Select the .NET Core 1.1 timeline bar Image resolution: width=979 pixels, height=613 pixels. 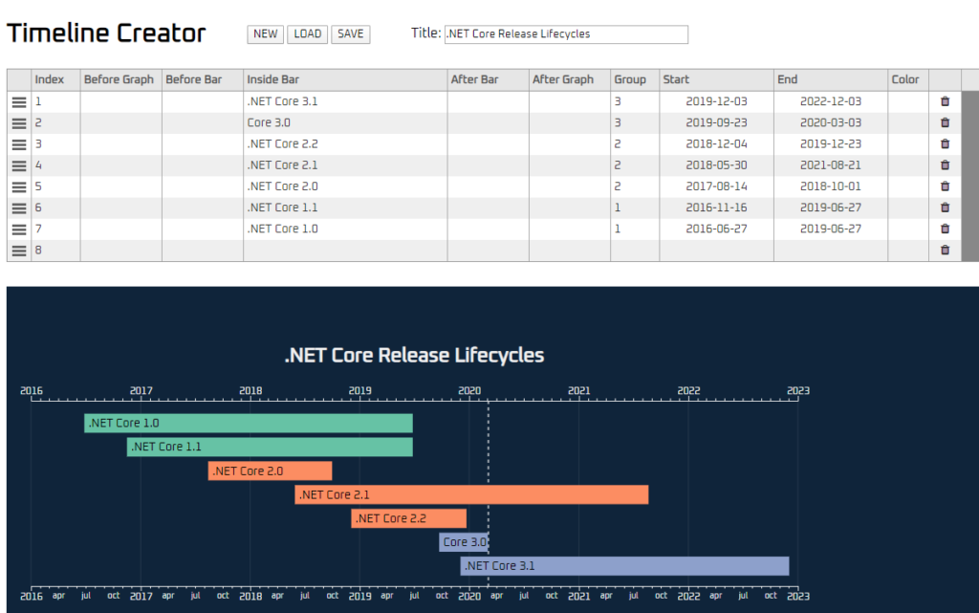[x=270, y=447]
